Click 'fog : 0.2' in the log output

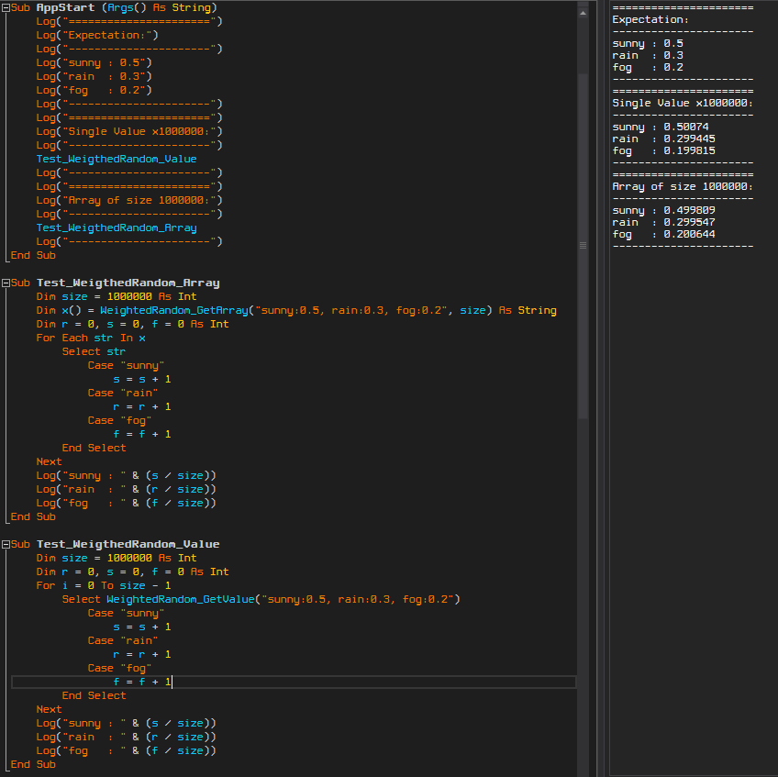[x=648, y=68]
